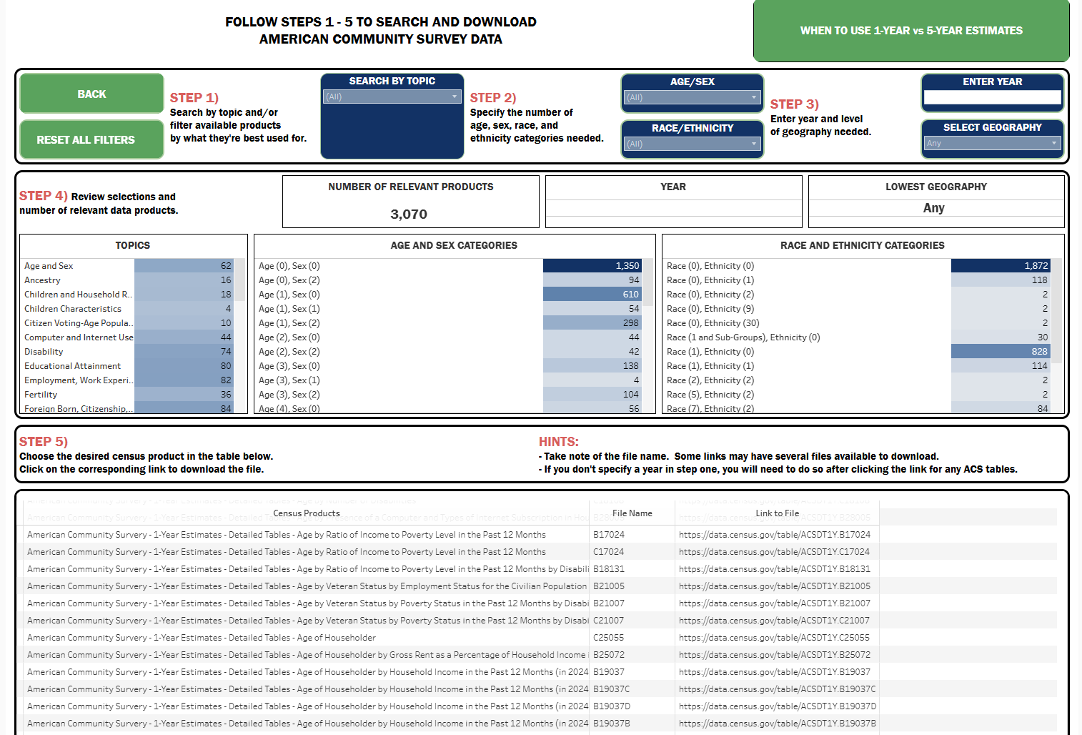This screenshot has height=735, width=1082.
Task: Click the Age (1), Sex (0) bar showing 610
Action: [x=592, y=295]
